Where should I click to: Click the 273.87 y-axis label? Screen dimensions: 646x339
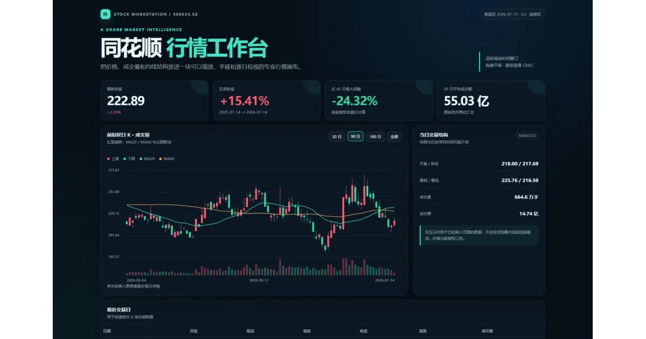114,170
